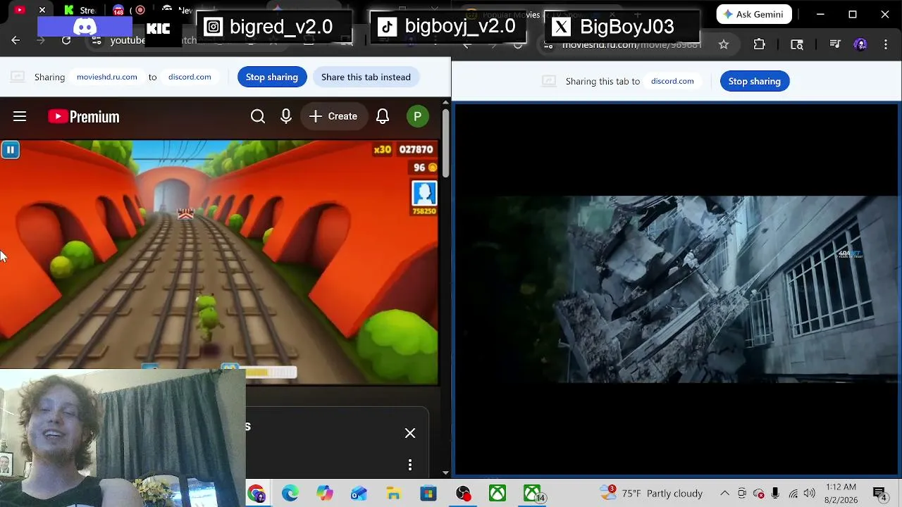The height and width of the screenshot is (507, 902).
Task: Open Microsoft Edge from the taskbar
Action: [290, 494]
